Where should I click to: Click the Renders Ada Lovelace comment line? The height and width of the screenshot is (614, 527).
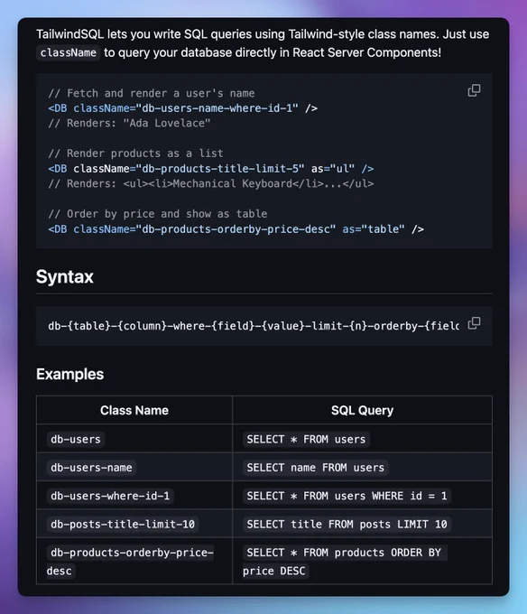tap(129, 124)
